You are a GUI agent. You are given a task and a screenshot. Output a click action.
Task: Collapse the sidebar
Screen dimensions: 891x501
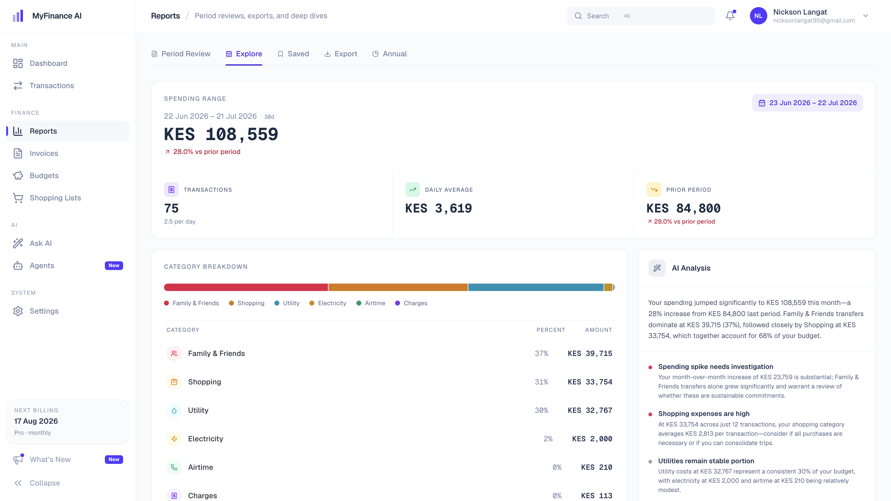tap(67, 483)
